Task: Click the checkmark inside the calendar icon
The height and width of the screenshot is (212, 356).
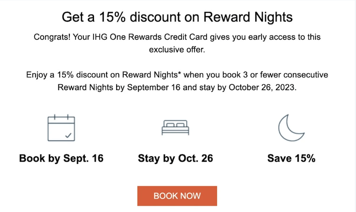Action: point(69,135)
